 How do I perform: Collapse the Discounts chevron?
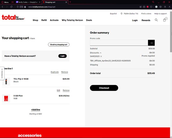coord(101,53)
